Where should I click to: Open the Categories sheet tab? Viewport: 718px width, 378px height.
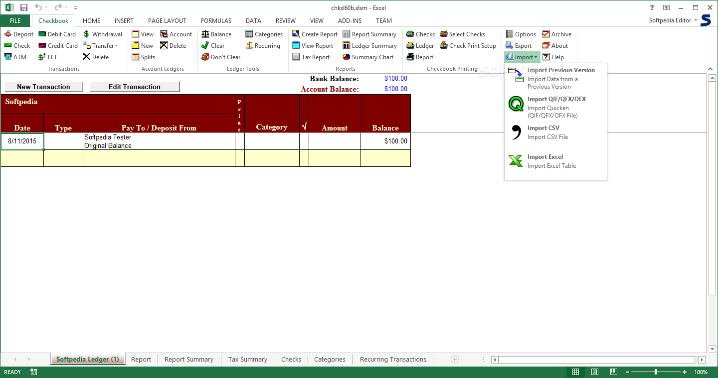[330, 360]
